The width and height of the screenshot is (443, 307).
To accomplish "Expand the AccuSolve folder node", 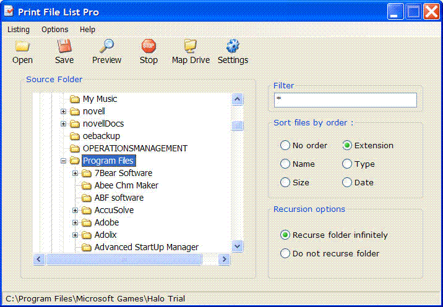I will [75, 210].
